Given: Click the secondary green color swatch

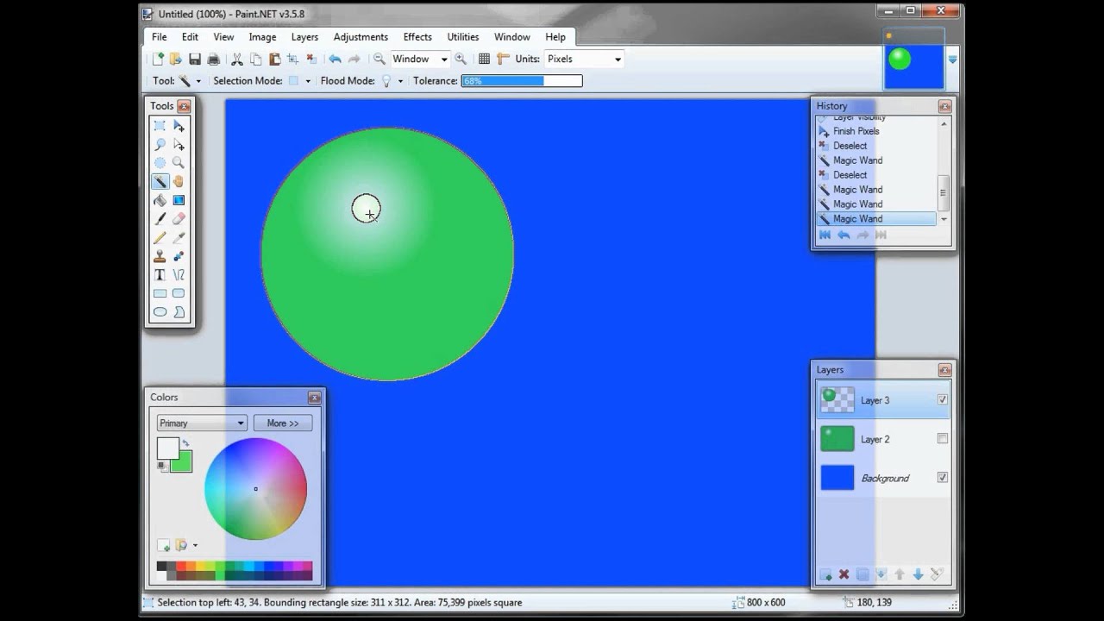Looking at the screenshot, I should (x=183, y=463).
